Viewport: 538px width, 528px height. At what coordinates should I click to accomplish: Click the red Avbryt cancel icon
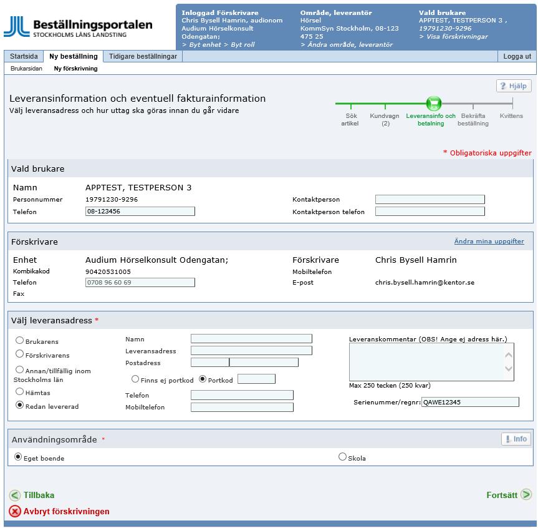[x=15, y=511]
